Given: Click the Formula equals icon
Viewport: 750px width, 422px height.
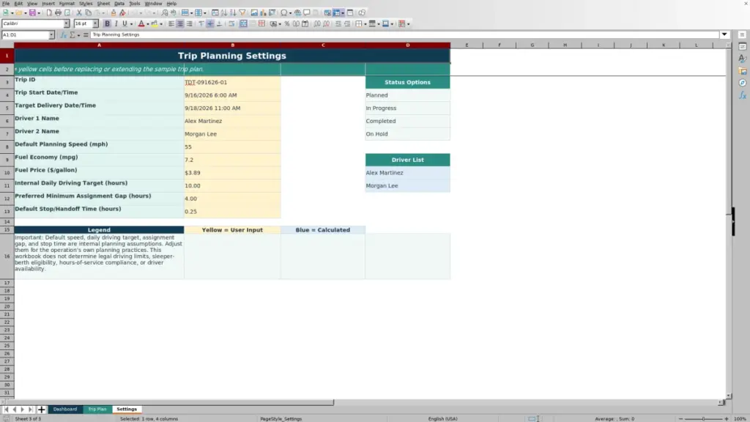Looking at the screenshot, I should click(86, 35).
